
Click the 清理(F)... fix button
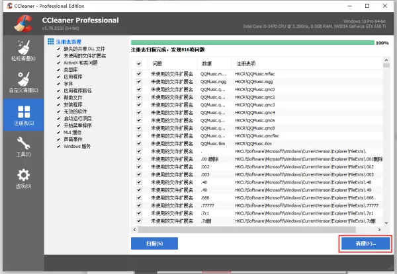tap(365, 244)
